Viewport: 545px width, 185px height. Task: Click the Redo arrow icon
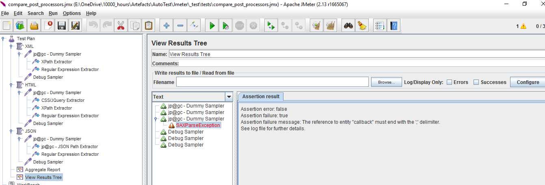[x=107, y=26]
